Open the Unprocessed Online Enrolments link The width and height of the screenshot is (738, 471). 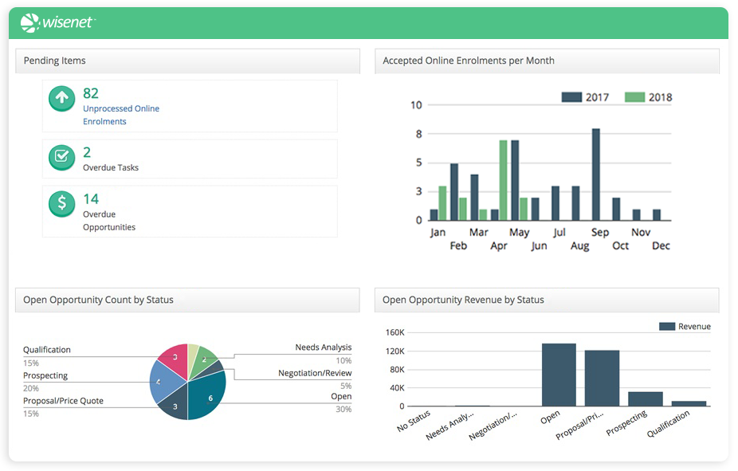pos(120,115)
